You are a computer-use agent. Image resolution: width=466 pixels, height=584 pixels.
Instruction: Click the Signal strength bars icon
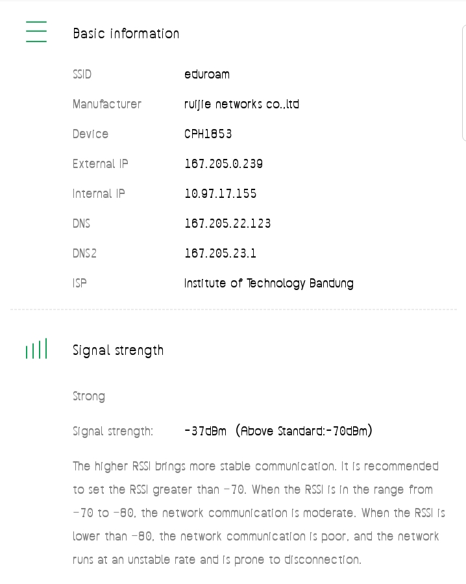36,349
